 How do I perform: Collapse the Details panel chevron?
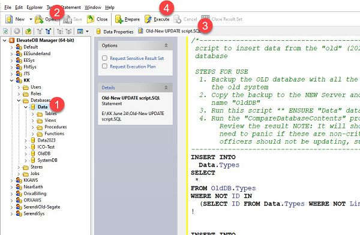(x=166, y=88)
